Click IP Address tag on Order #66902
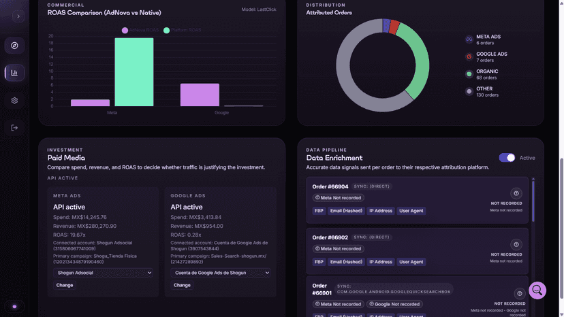 (381, 262)
